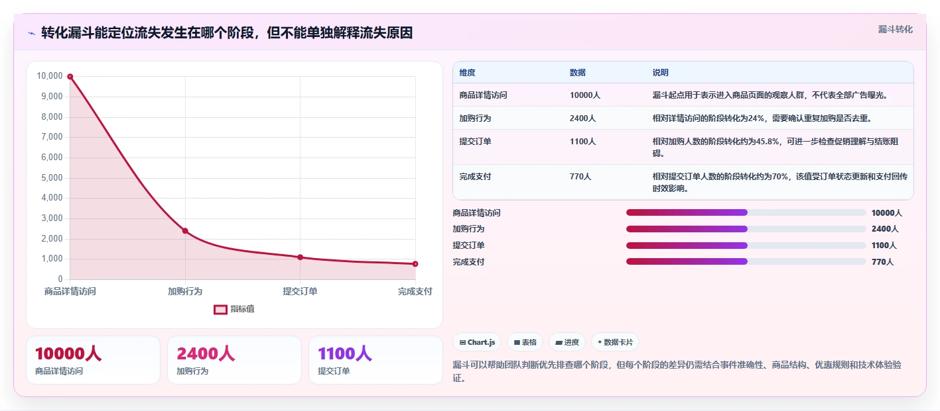Select the 加购行为 cell in the table
Viewport: 940px width, 411px height.
(x=475, y=118)
